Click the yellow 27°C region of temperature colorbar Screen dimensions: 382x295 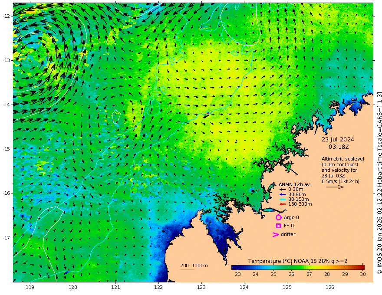click(310, 267)
